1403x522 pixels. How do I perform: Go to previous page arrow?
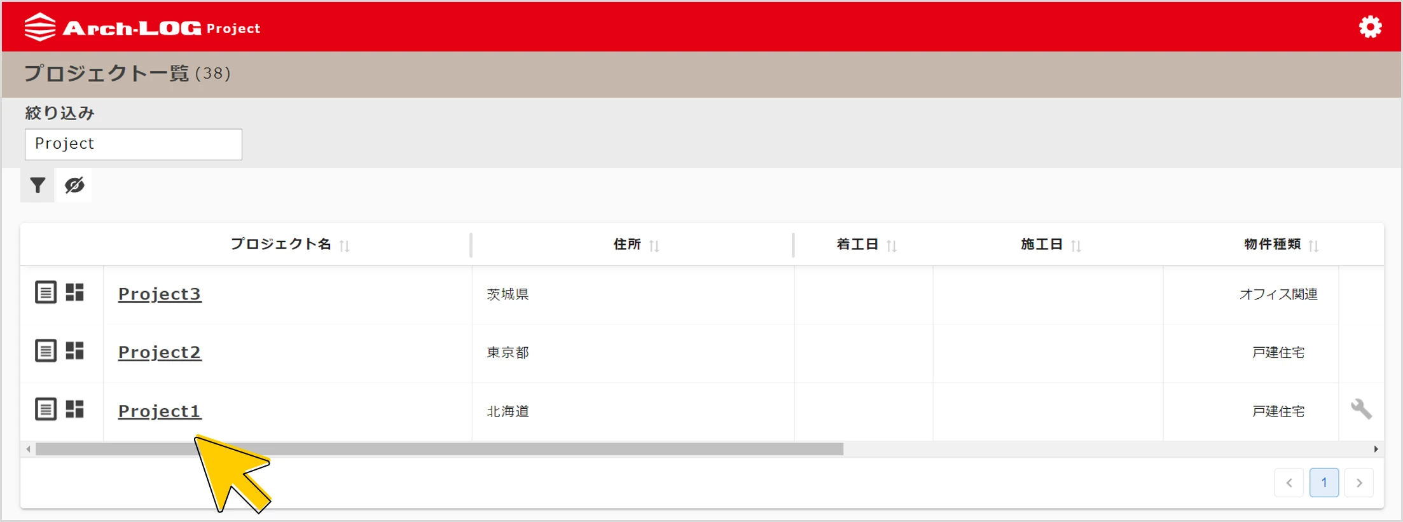coord(1289,483)
